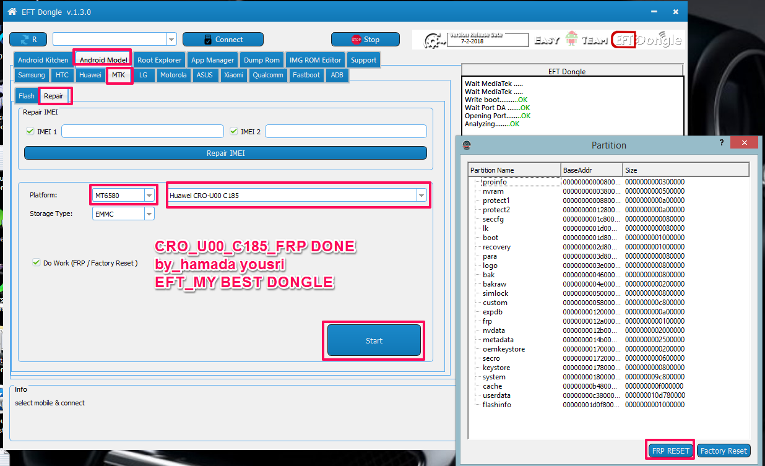This screenshot has width=765, height=466.
Task: Click the Size column header
Action: (x=686, y=170)
